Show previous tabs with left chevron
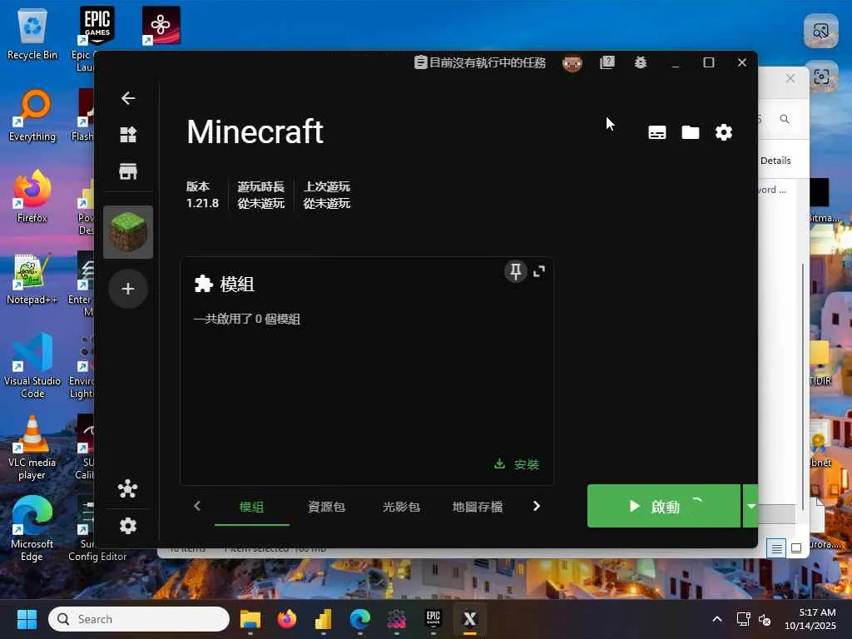Viewport: 852px width, 639px height. point(197,507)
